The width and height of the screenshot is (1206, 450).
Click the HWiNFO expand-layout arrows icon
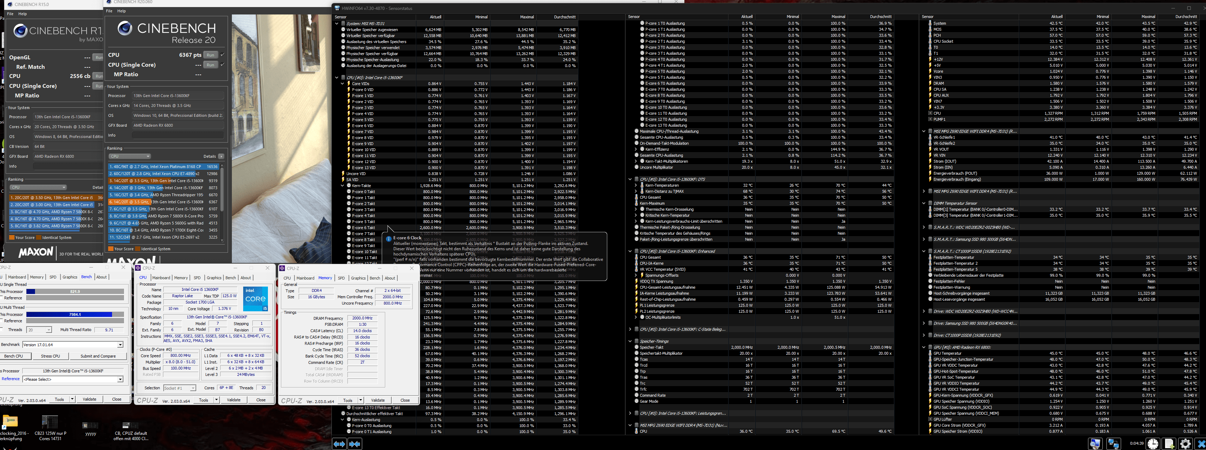pos(339,443)
